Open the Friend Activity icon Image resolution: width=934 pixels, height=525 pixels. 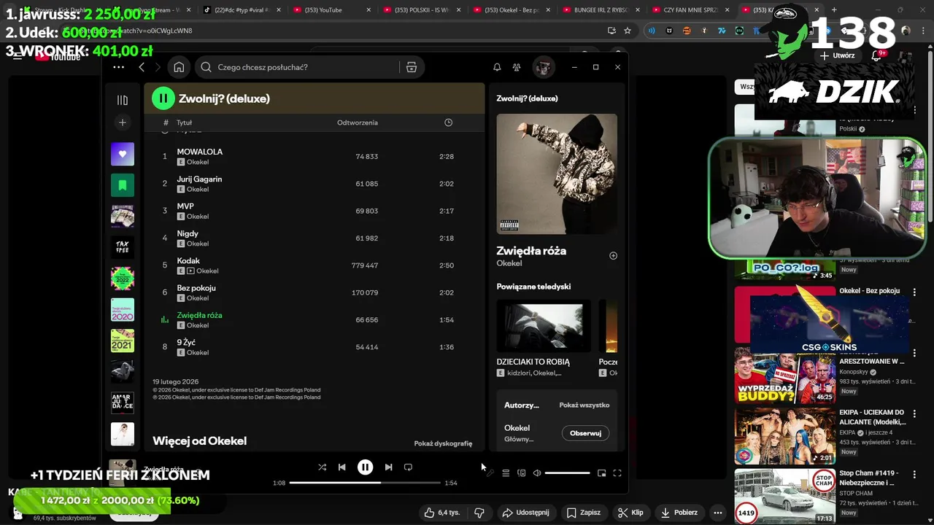517,67
